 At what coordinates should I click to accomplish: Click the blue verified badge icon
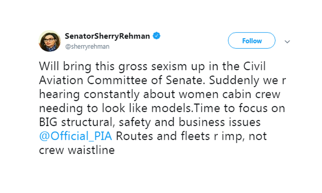(157, 36)
